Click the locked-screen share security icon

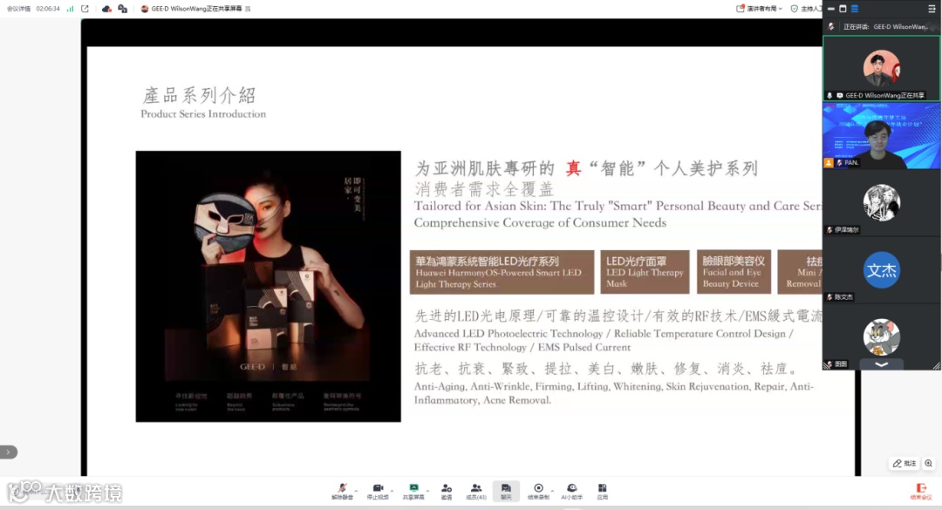click(123, 9)
